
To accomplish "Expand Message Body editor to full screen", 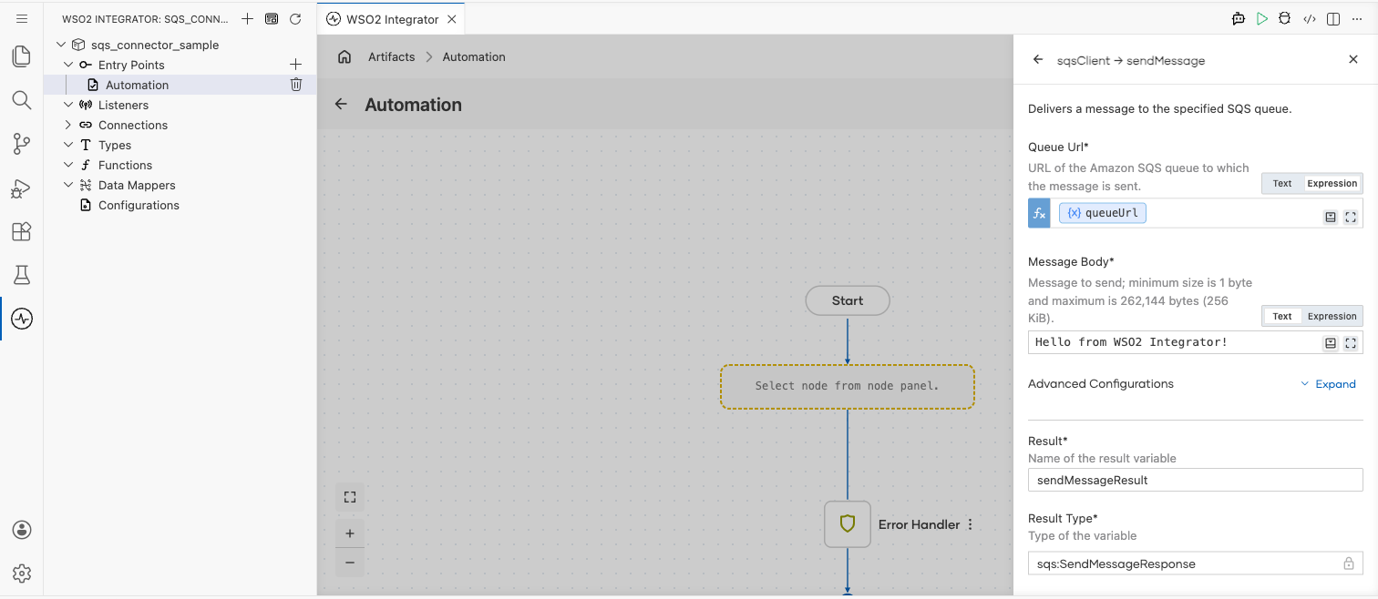I will [x=1351, y=343].
